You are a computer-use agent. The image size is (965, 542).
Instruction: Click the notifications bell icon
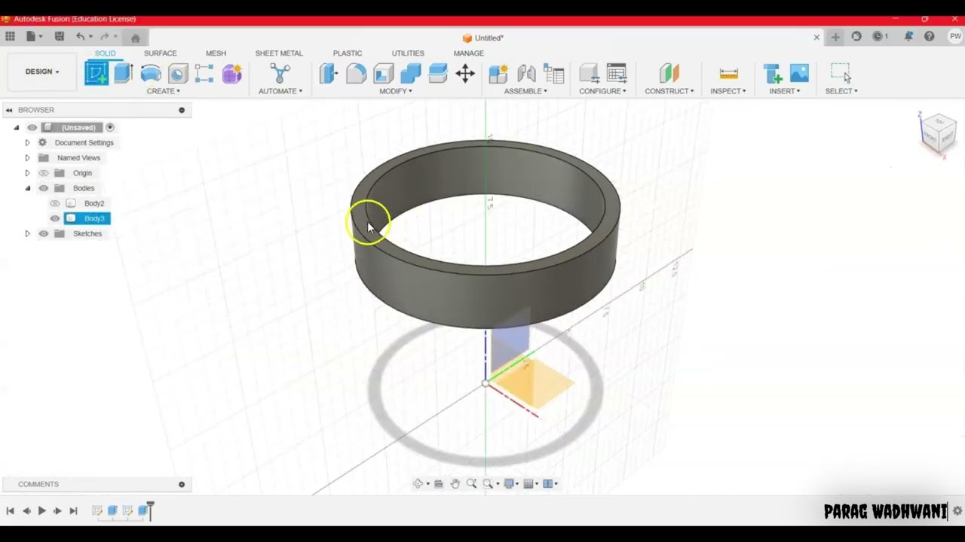(x=909, y=36)
